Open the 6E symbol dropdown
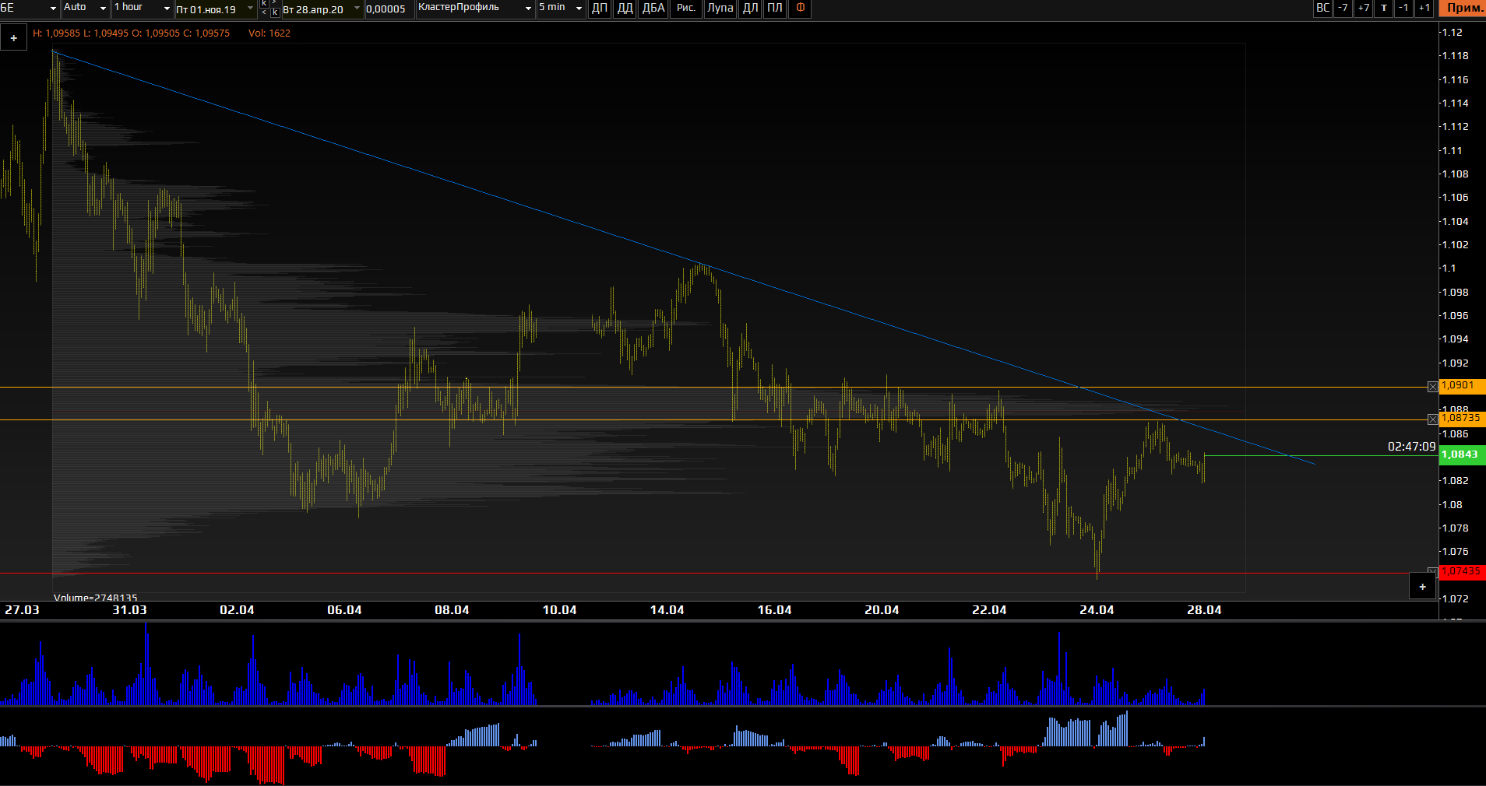 pyautogui.click(x=30, y=8)
